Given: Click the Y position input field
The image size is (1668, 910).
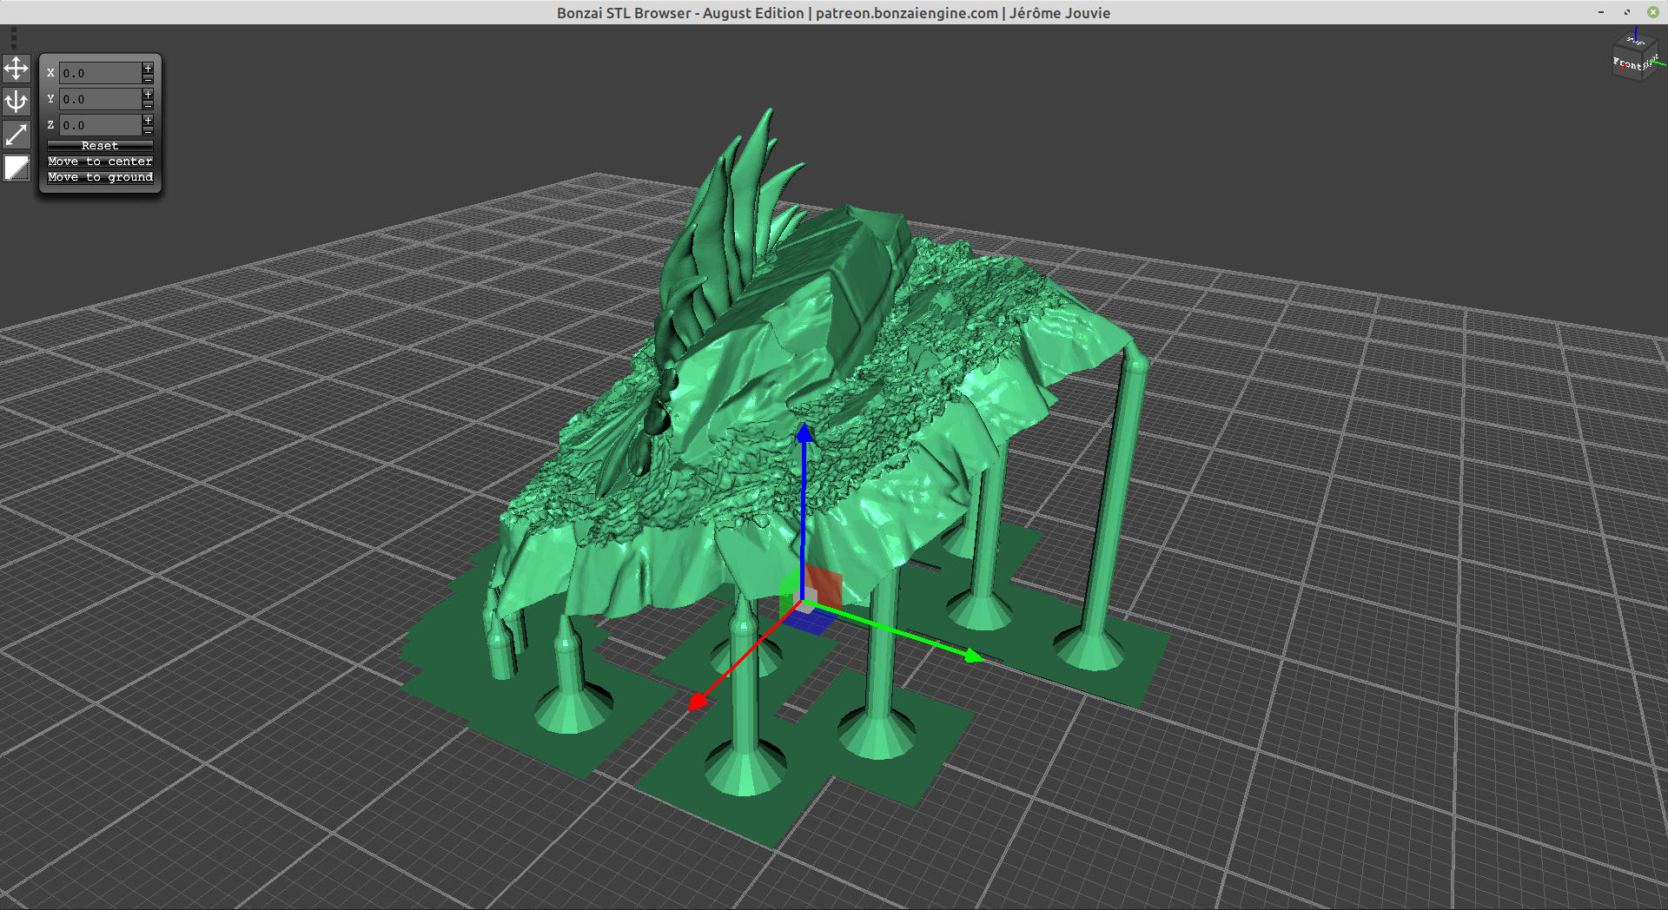Looking at the screenshot, I should click(101, 99).
